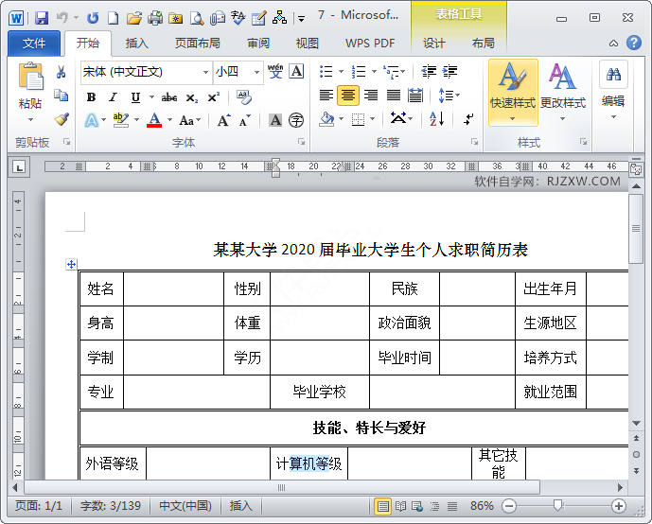Toggle character shading A

(274, 120)
